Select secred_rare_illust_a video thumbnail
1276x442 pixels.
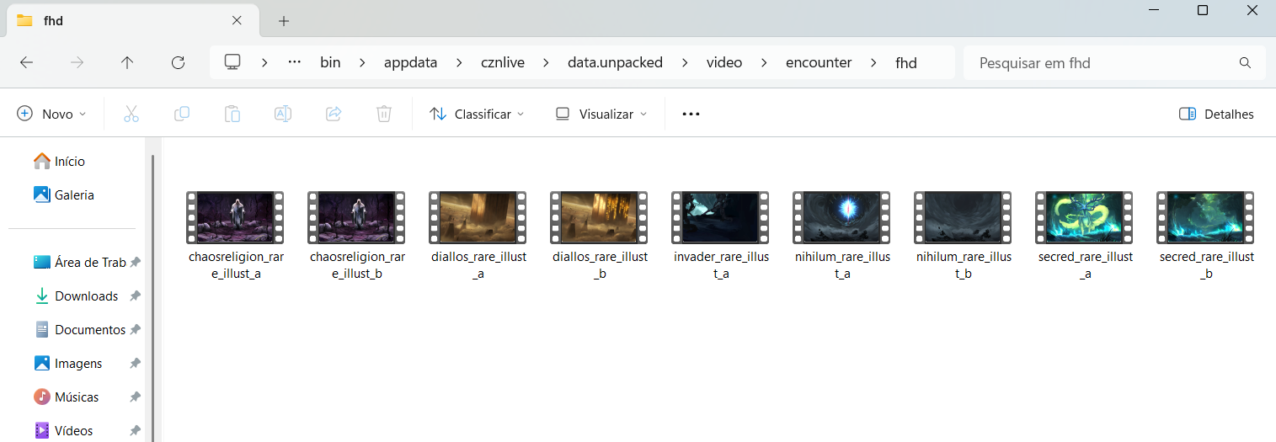coord(1084,217)
